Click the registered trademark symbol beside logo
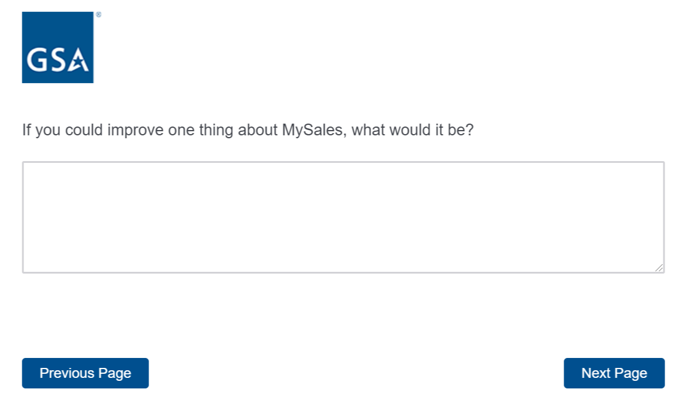Screen dimensions: 691x406 (x=98, y=15)
